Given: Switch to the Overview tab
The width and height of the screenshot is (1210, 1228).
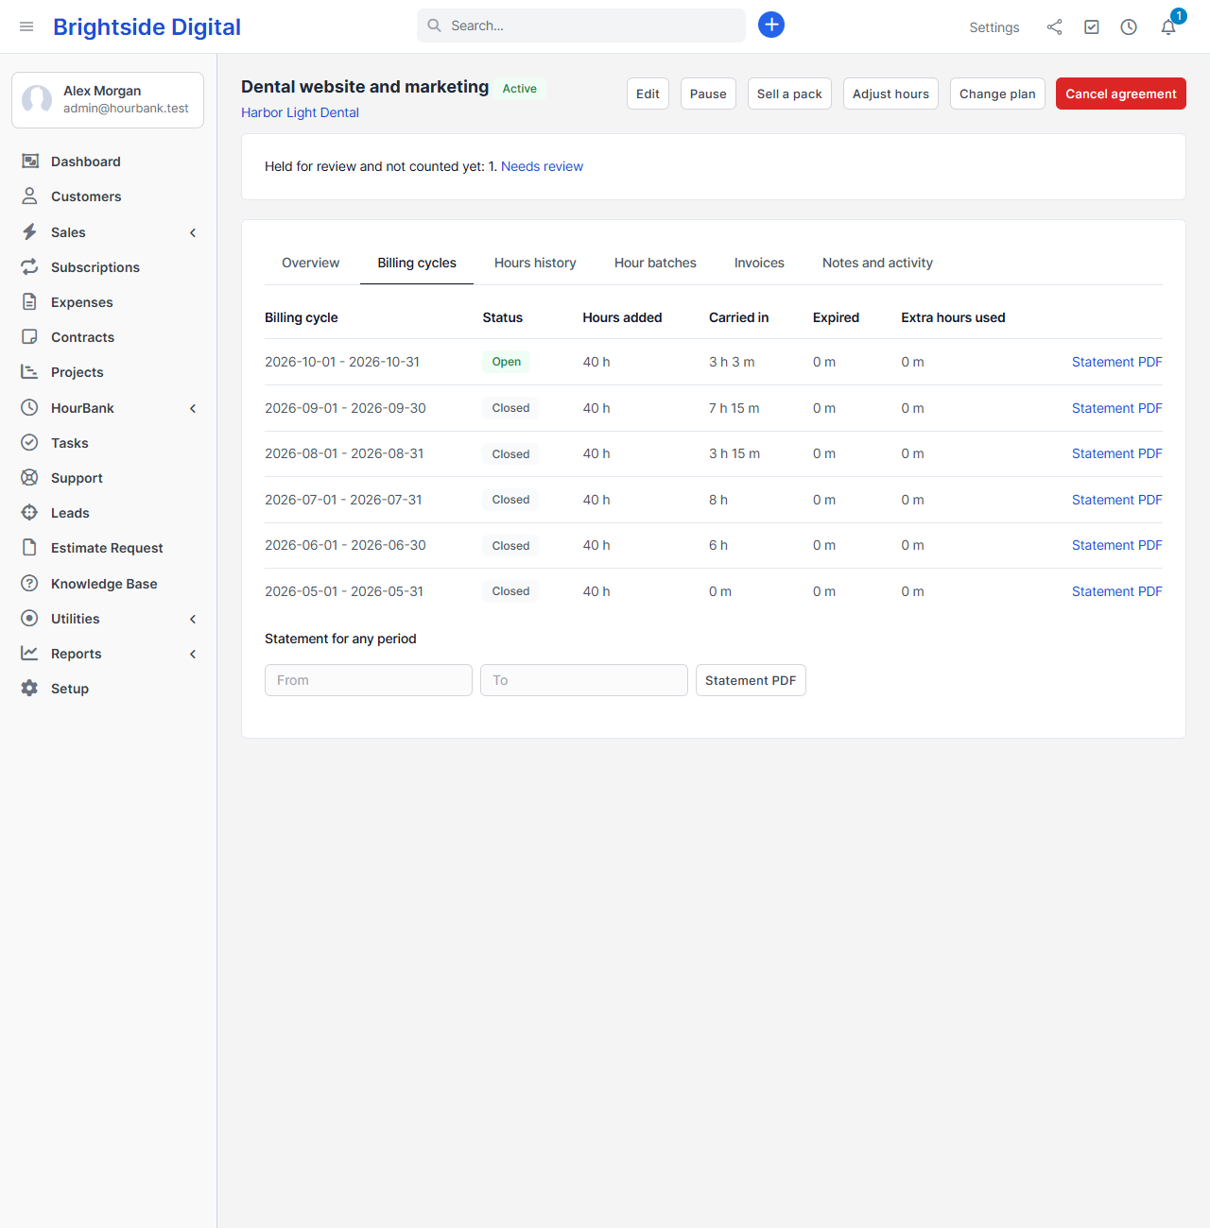Looking at the screenshot, I should pyautogui.click(x=310, y=263).
